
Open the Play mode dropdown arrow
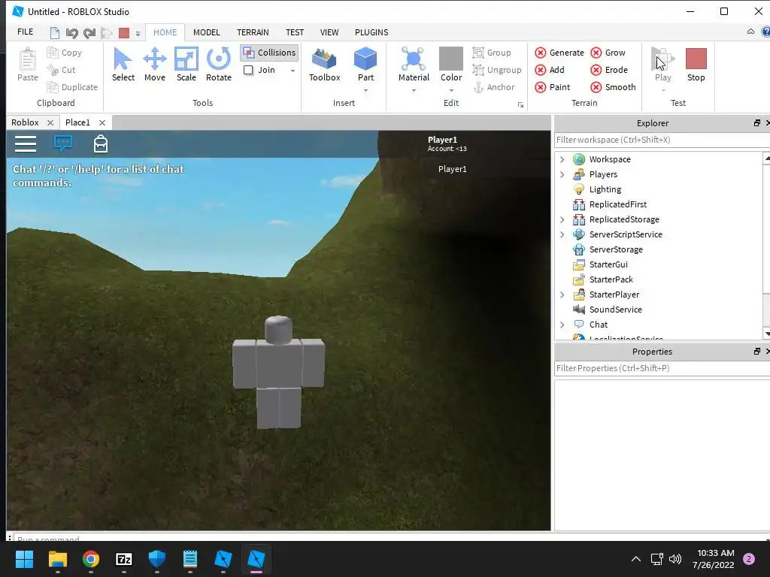663,91
